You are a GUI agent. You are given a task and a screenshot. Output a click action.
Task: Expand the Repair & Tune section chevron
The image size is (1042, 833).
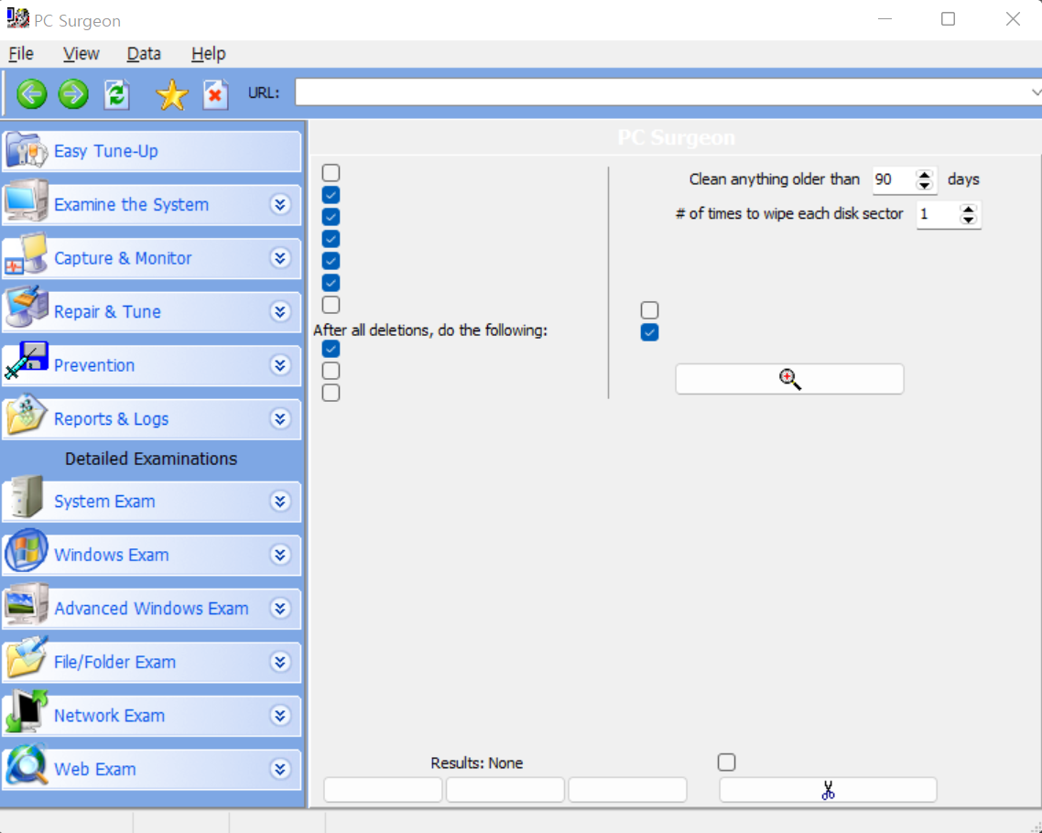point(280,311)
